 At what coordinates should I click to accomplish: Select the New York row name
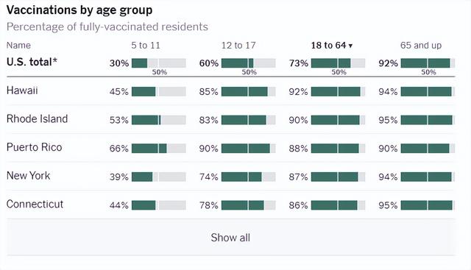coord(28,176)
